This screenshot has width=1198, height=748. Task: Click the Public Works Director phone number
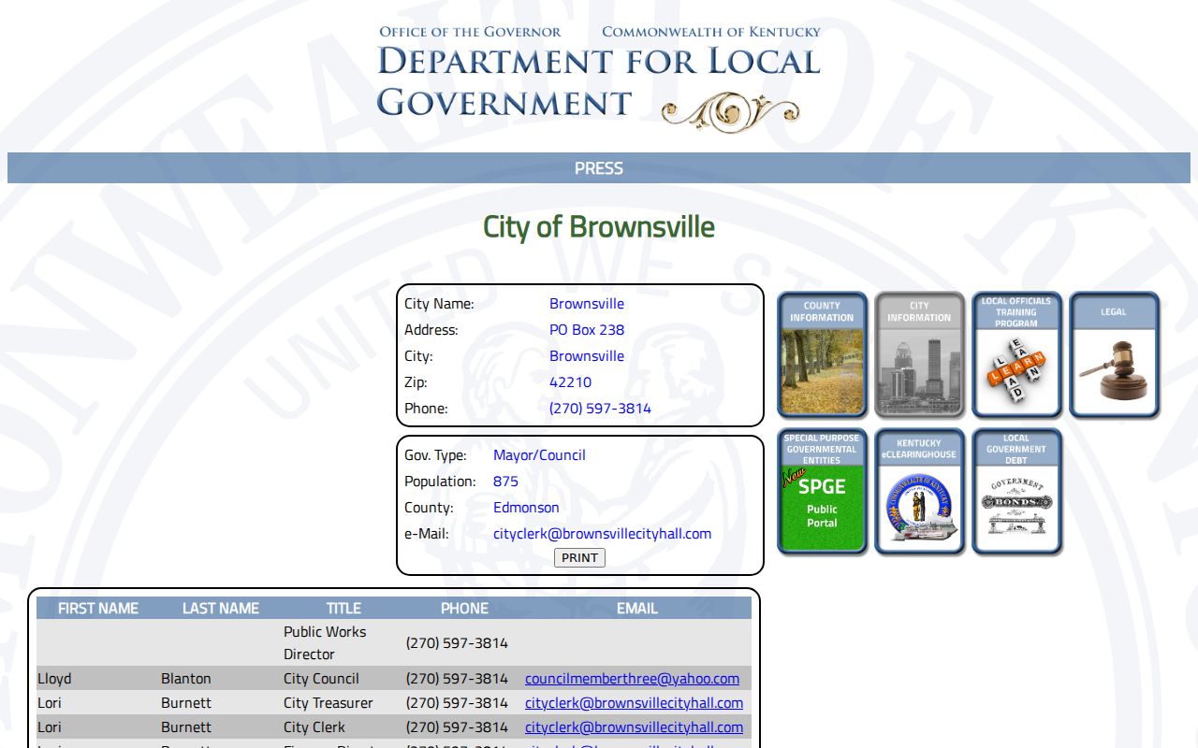tap(457, 643)
